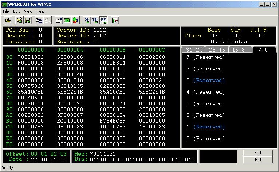Click the green circuit board icon

(67, 20)
